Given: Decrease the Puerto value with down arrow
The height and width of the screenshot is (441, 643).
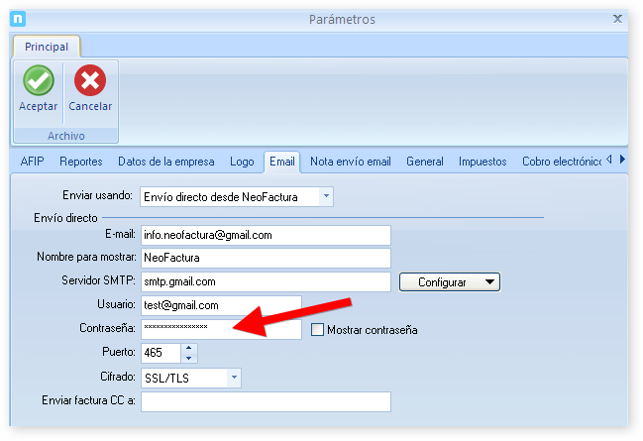Looking at the screenshot, I should coord(190,358).
